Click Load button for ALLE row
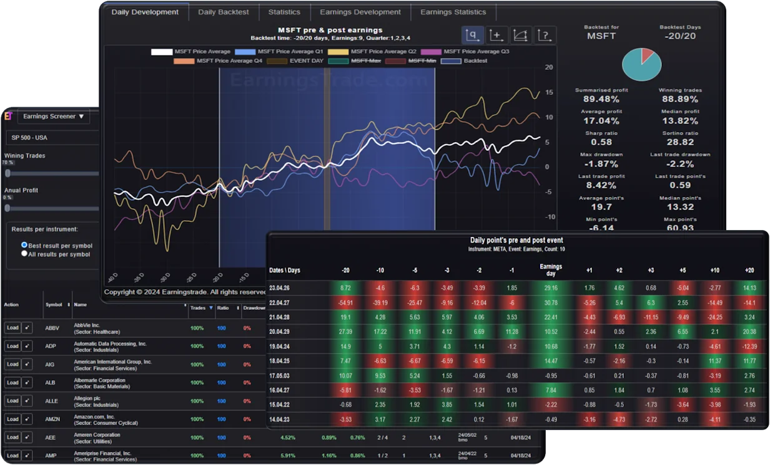770x465 pixels. coord(12,401)
